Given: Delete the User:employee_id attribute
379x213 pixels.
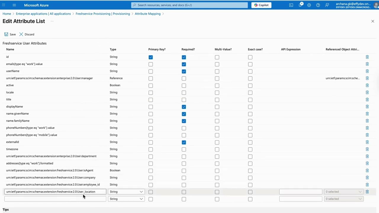Looking at the screenshot, I should tap(367, 185).
